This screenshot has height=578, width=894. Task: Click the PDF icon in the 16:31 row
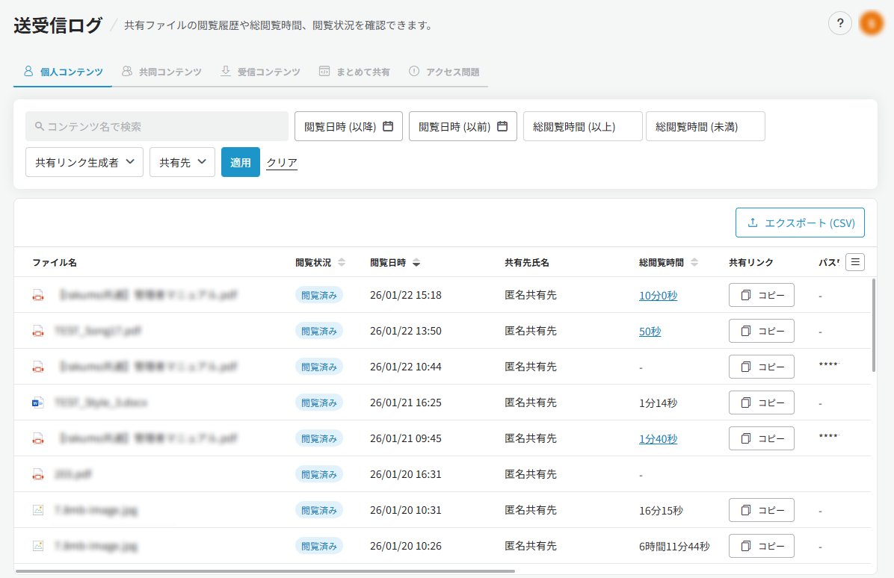click(x=38, y=475)
